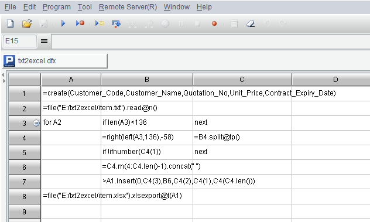370x222 pixels.
Task: Select row 2 header
Action: [25, 108]
